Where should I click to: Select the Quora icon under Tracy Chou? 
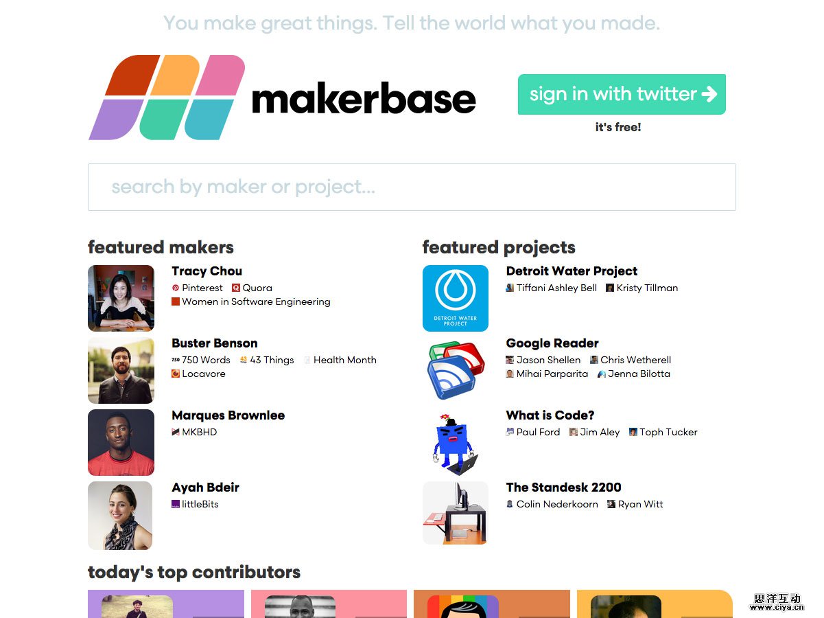click(237, 288)
